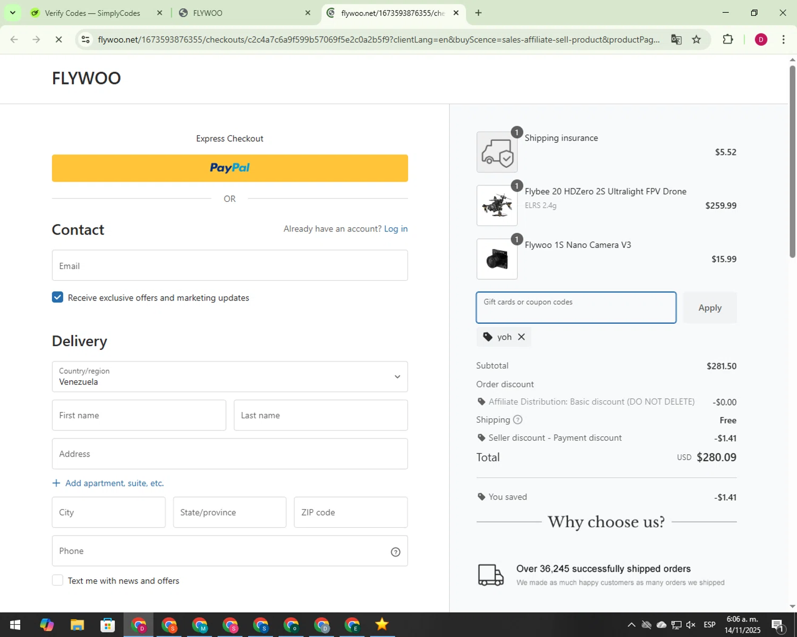Click the First name field
797x637 pixels.
pos(139,415)
